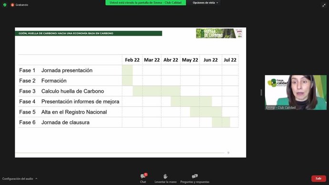Image resolution: width=329 pixels, height=185 pixels.
Task: Click the green screen-sharing notification banner
Action: point(145,3)
